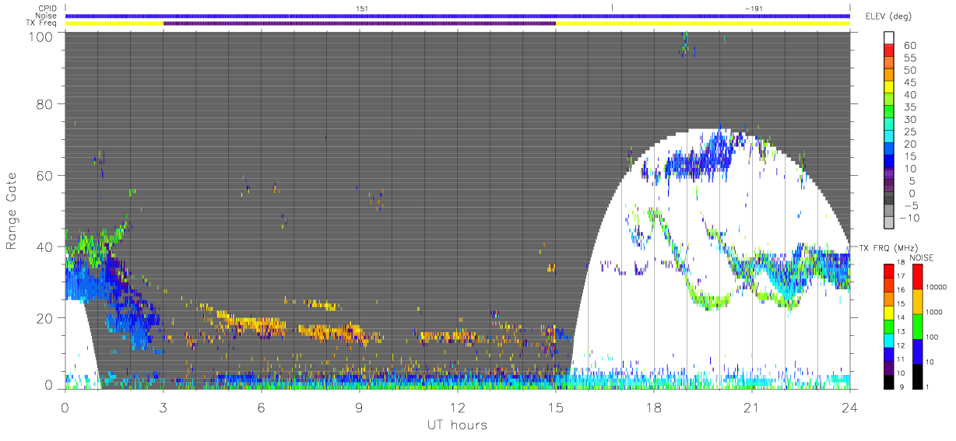Click the Noise row label above plot
The image size is (956, 441).
pyautogui.click(x=47, y=16)
